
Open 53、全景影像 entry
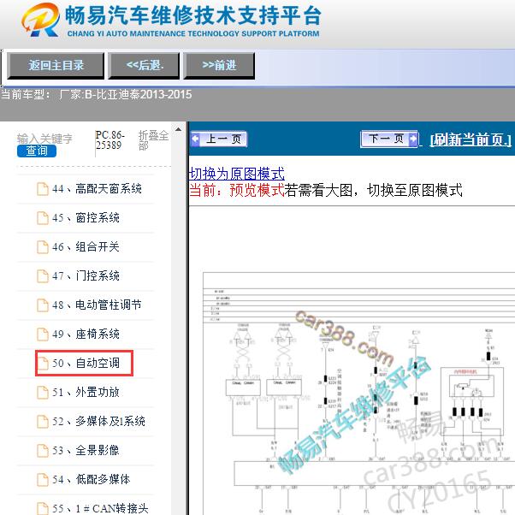pyautogui.click(x=86, y=450)
